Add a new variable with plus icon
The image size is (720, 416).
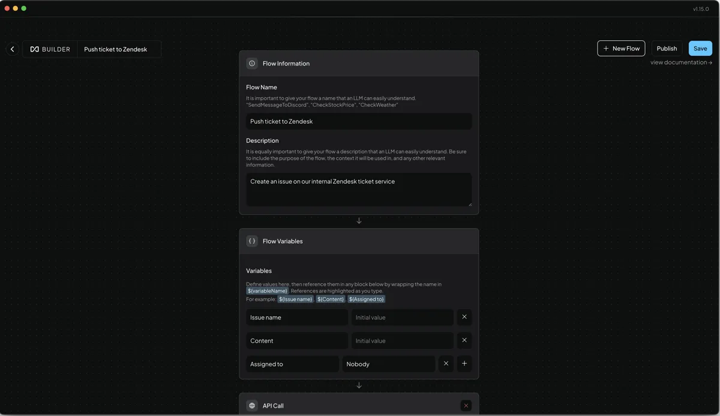click(464, 364)
